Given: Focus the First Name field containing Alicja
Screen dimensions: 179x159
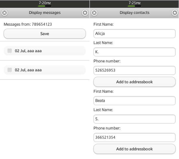Looking at the screenshot, I should [134, 34].
